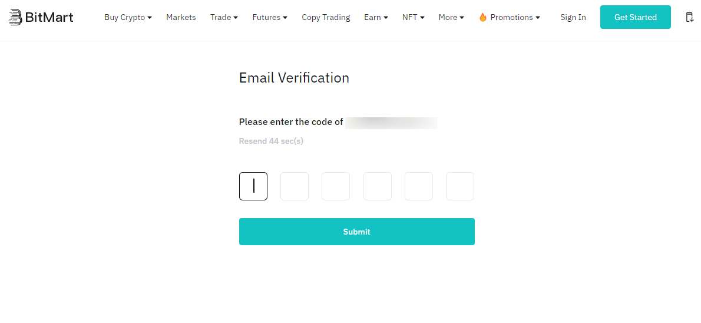This screenshot has height=323, width=701.
Task: Open the Trade dropdown menu
Action: point(224,17)
